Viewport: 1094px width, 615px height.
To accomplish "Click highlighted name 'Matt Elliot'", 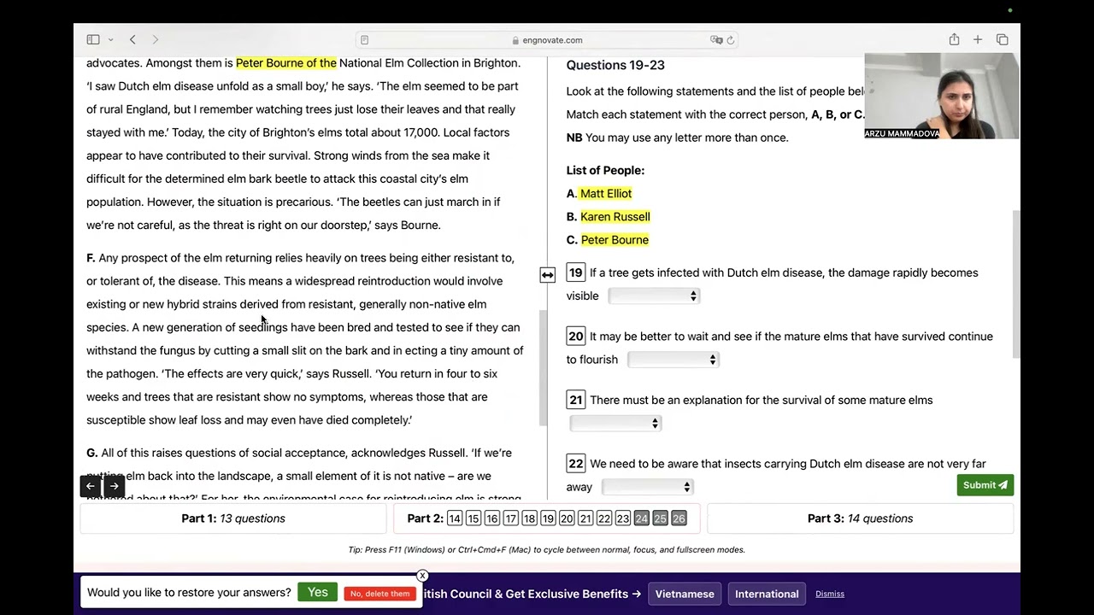I will [x=606, y=194].
